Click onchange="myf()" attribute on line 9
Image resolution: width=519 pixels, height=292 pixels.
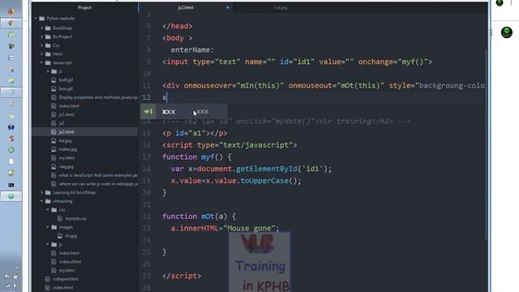pyautogui.click(x=392, y=62)
